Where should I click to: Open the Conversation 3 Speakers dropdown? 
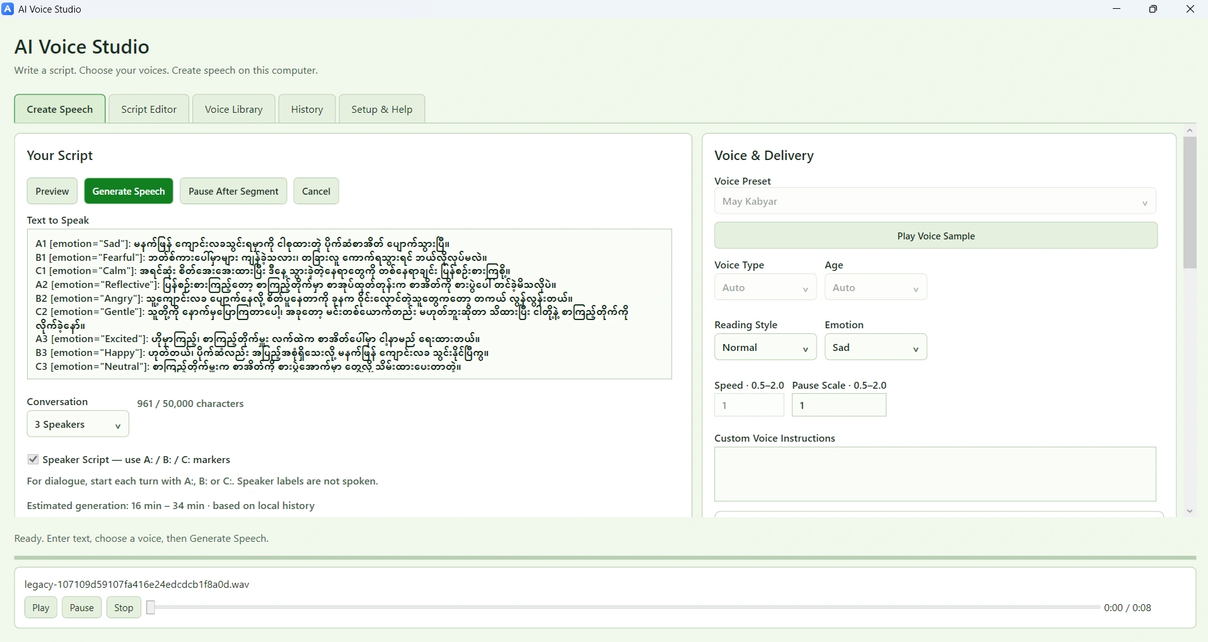(78, 424)
